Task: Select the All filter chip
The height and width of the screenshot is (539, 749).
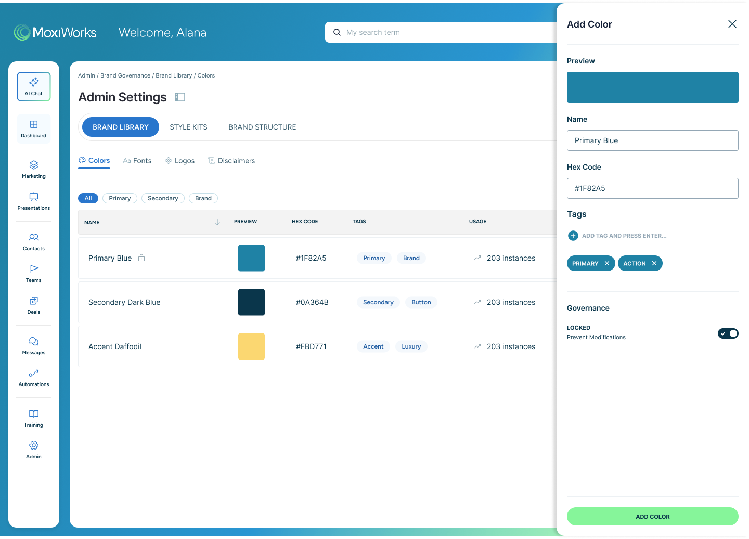Action: point(88,198)
